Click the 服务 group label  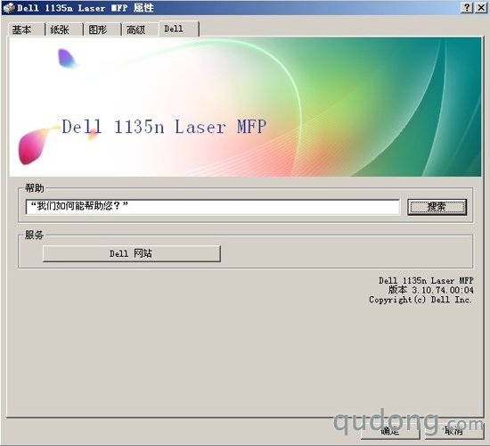(35, 235)
